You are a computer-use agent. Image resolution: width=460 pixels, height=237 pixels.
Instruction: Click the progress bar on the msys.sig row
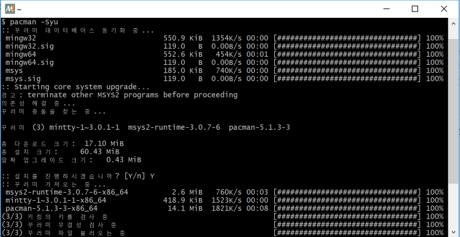347,79
